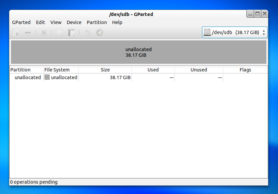Open the Partition menu
The width and height of the screenshot is (278, 194).
click(97, 22)
